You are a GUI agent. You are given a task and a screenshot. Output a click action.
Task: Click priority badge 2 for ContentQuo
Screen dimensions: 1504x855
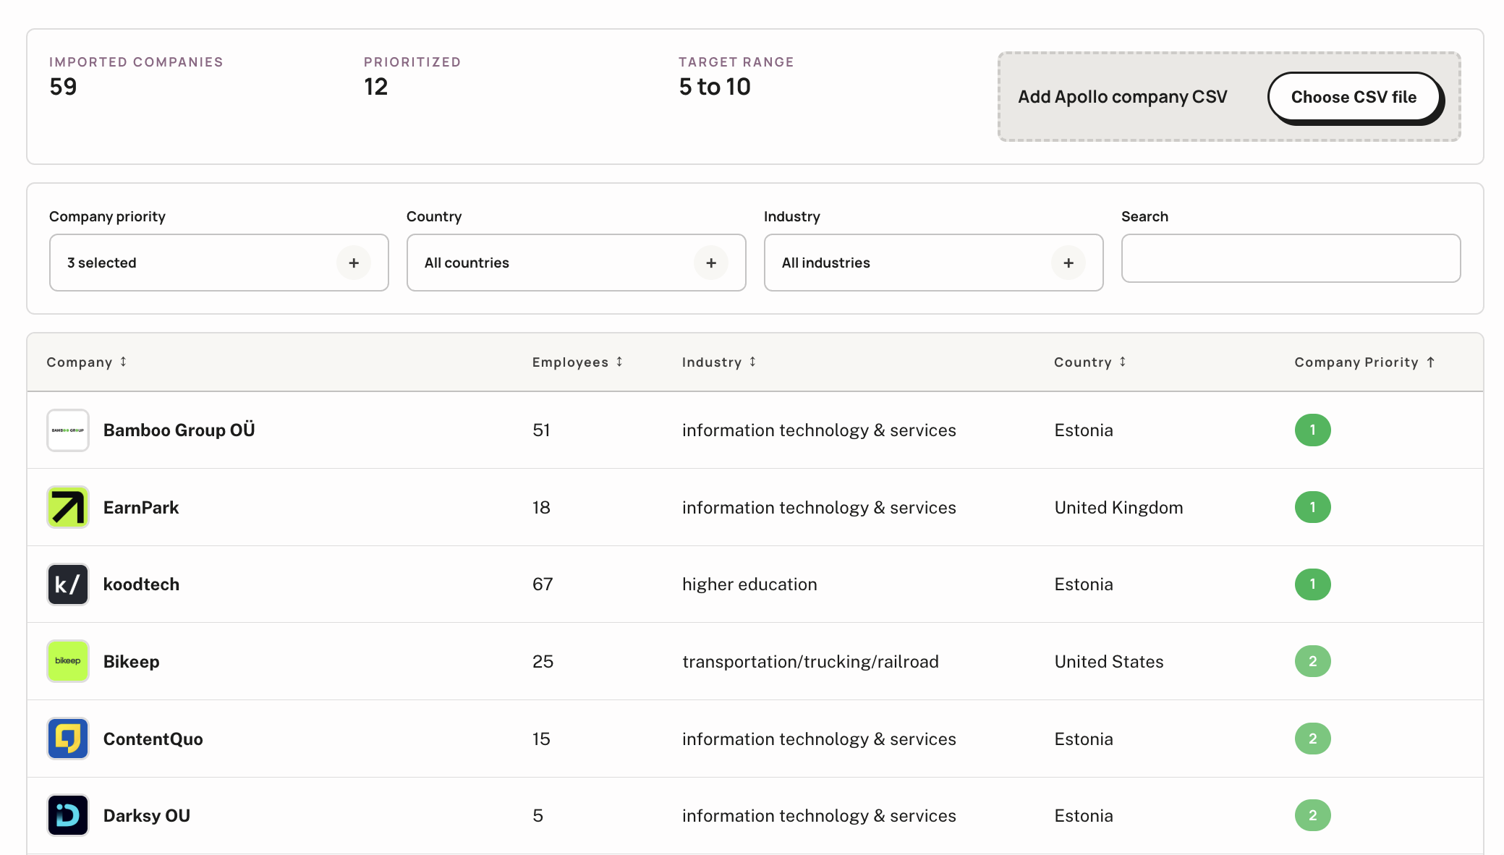click(x=1313, y=739)
